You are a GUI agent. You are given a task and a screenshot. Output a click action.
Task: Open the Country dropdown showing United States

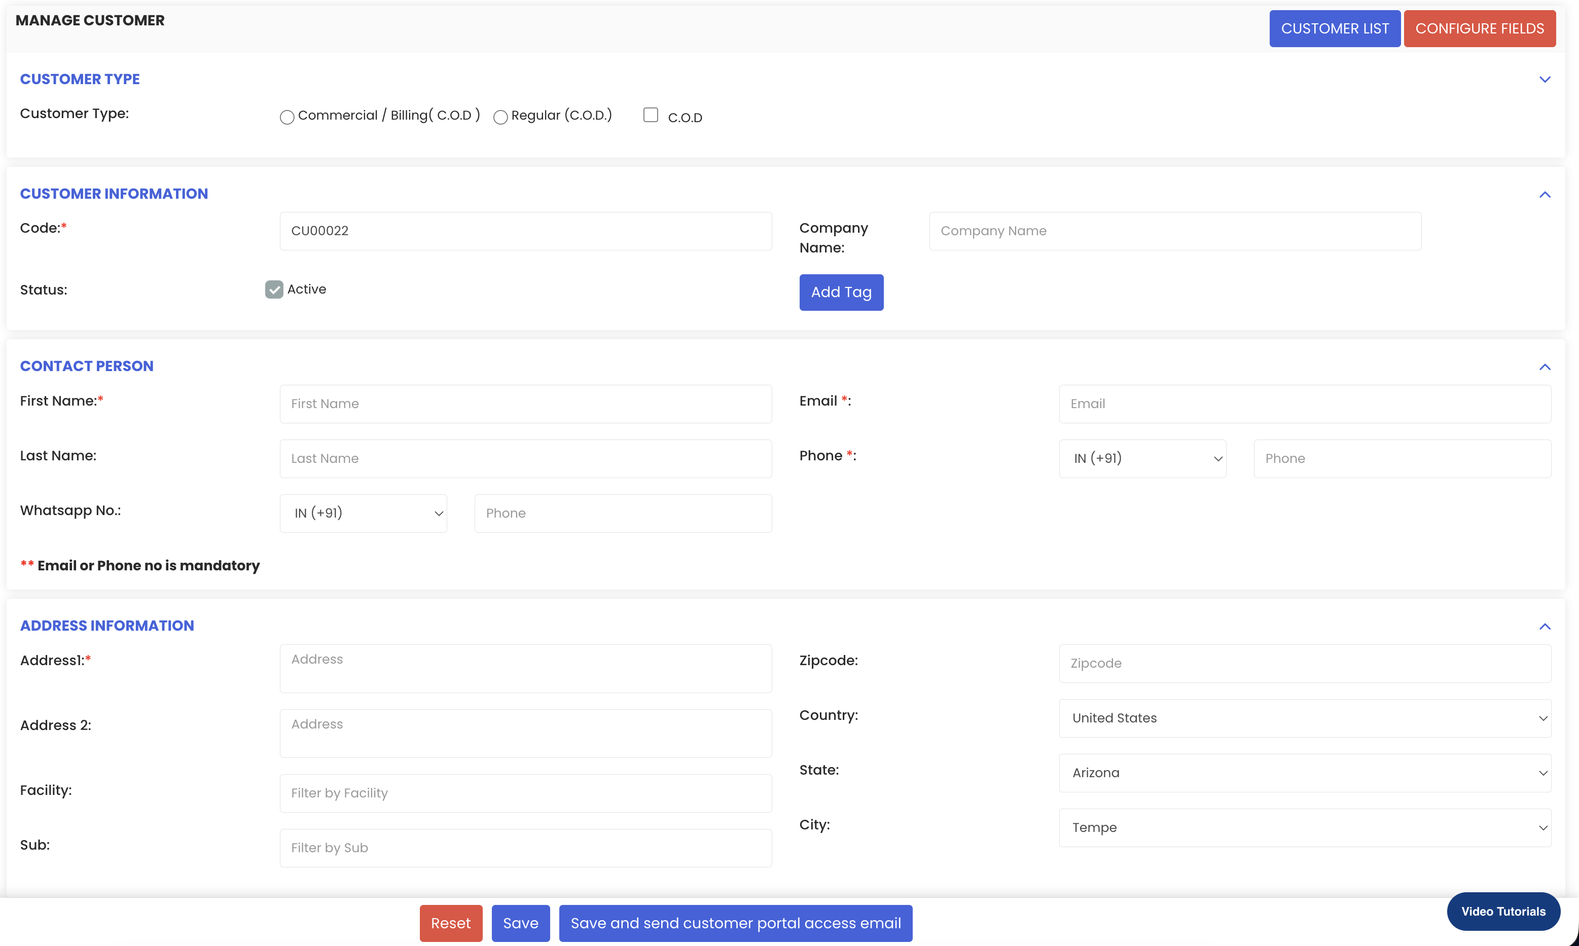click(1304, 718)
